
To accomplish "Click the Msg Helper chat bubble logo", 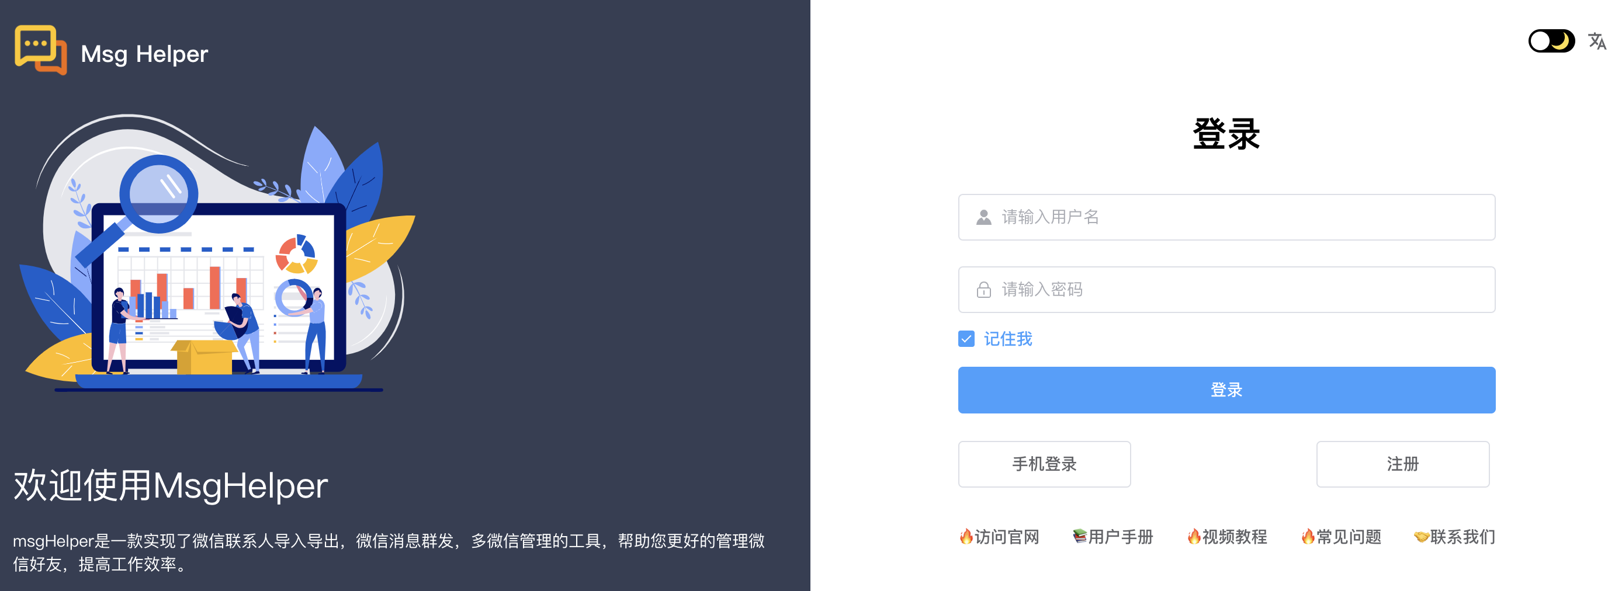I will tap(41, 50).
